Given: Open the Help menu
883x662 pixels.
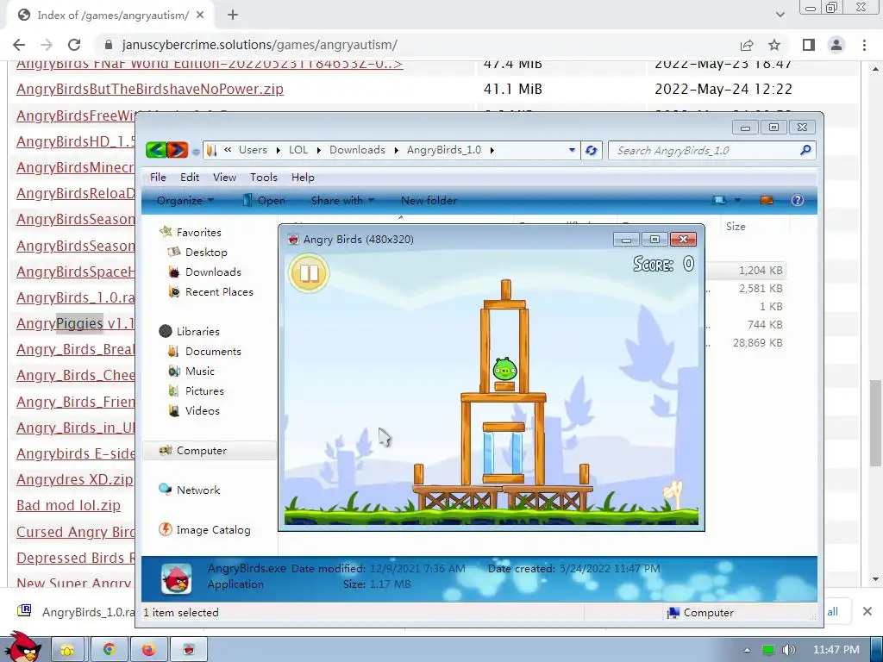Looking at the screenshot, I should [303, 178].
